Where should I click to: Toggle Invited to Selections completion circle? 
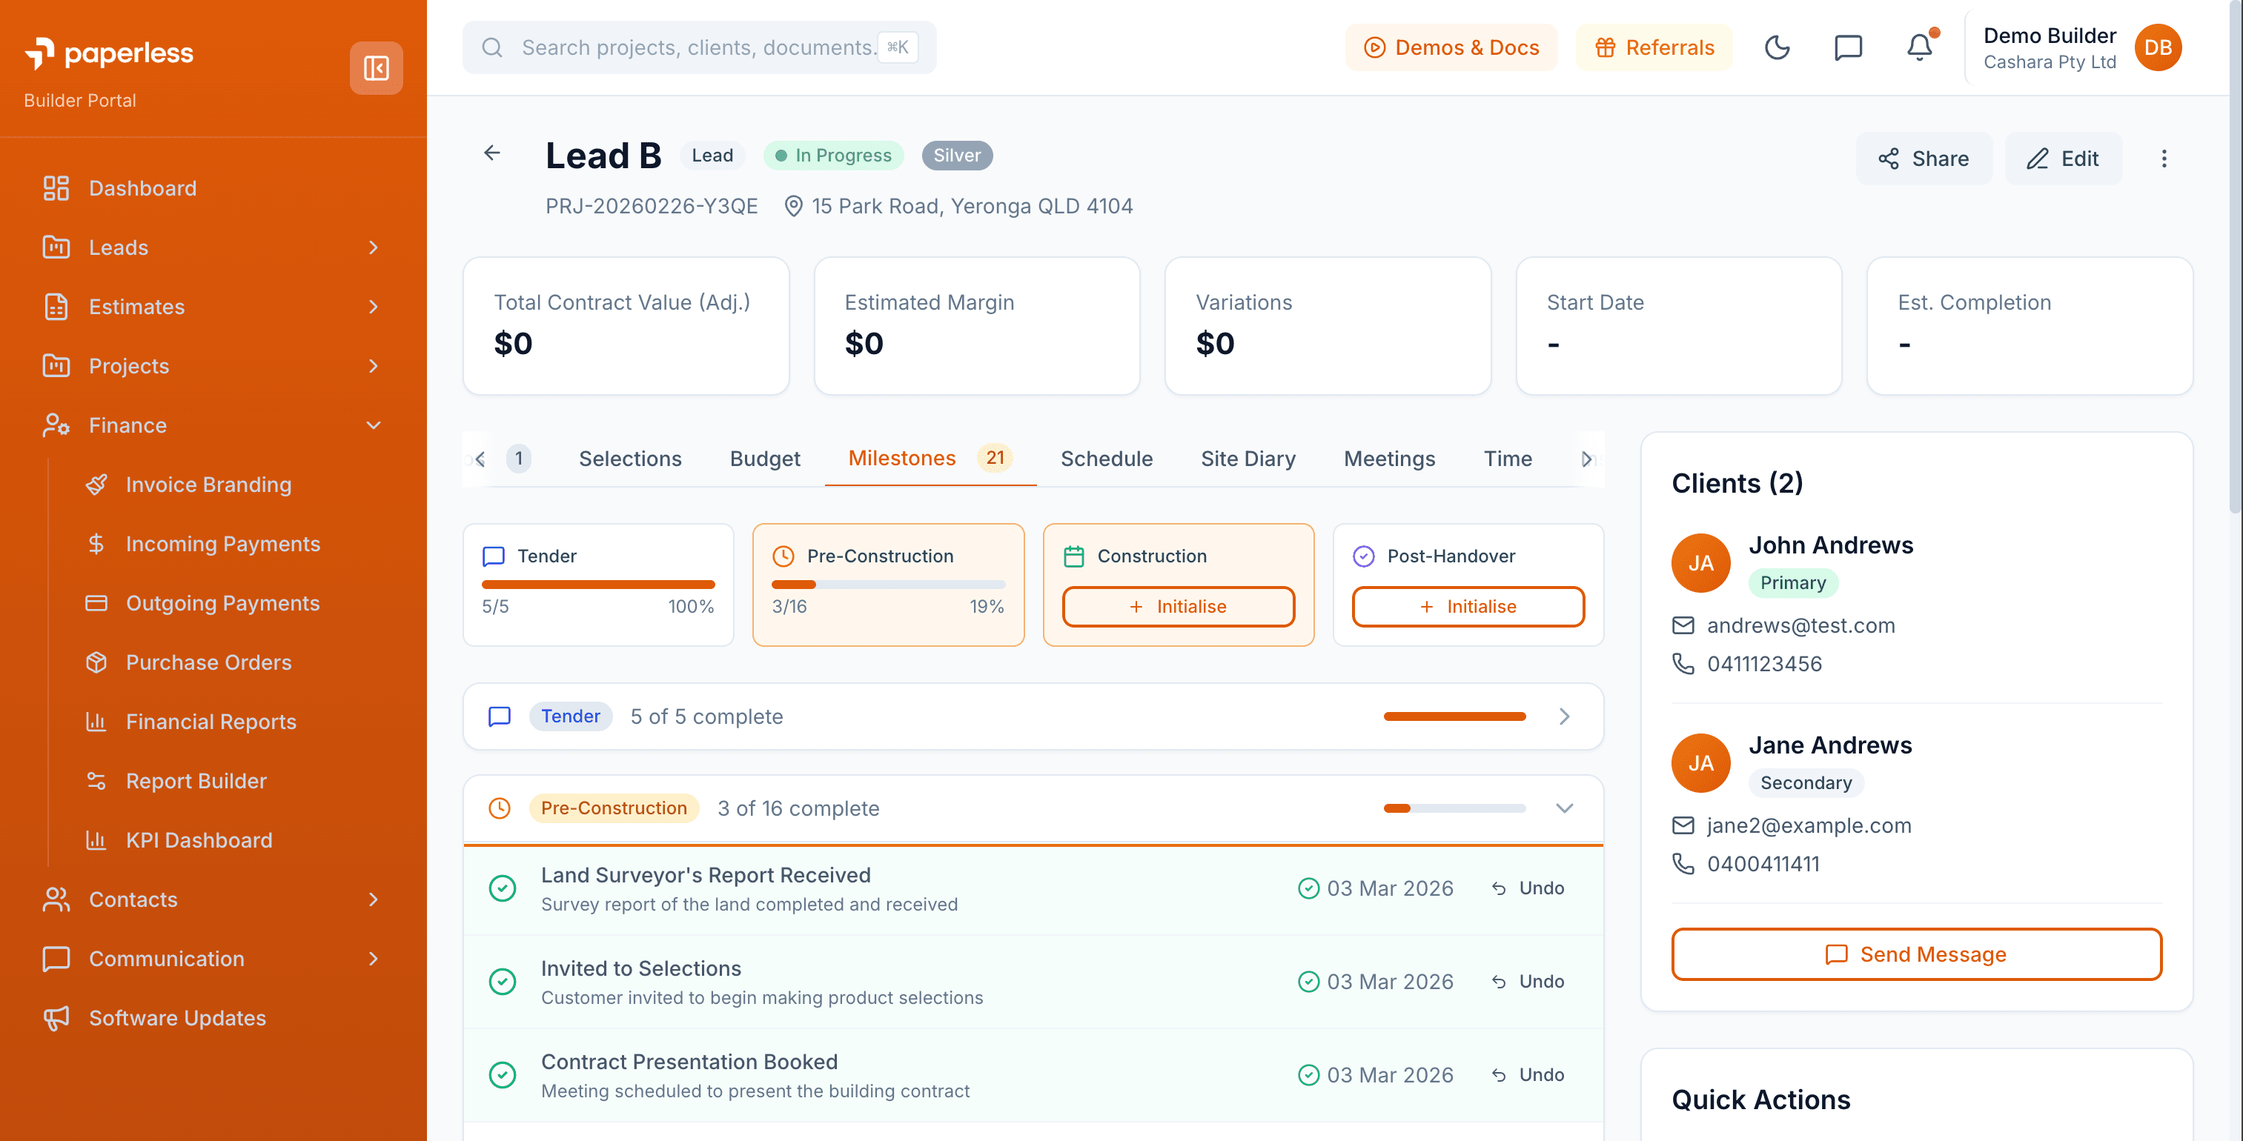(x=503, y=982)
